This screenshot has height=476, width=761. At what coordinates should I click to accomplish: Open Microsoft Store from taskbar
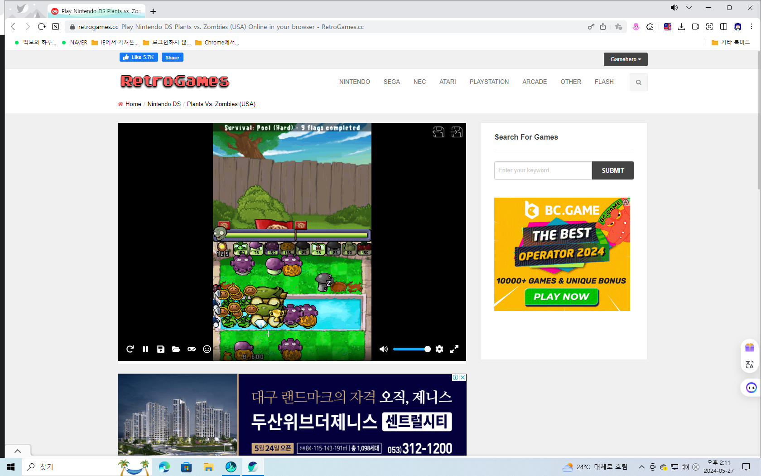coord(186,467)
